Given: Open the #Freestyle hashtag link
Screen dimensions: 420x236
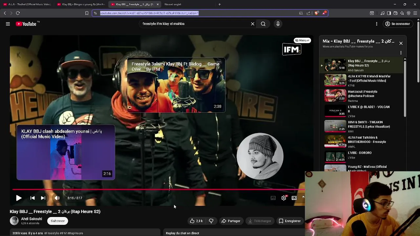Looking at the screenshot, I should 52,233.
